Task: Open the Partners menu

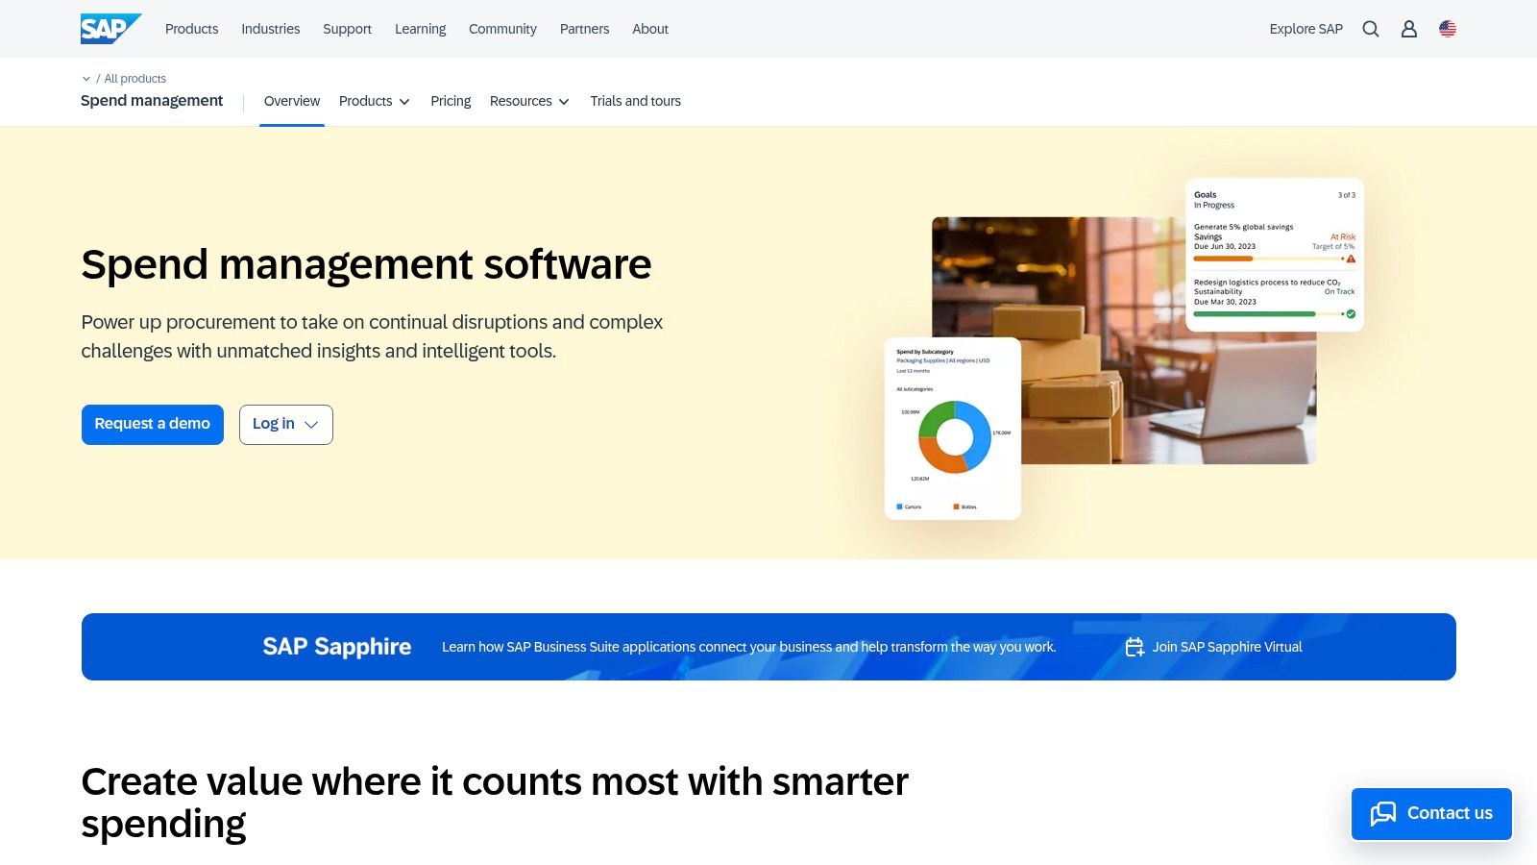Action: point(584,29)
